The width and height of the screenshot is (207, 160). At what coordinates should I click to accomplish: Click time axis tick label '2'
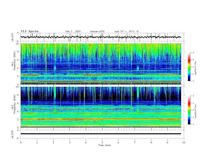pyautogui.click(x=53, y=142)
